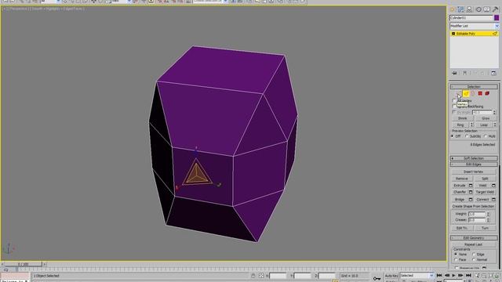Open the Modify command panel tab

pos(460,9)
